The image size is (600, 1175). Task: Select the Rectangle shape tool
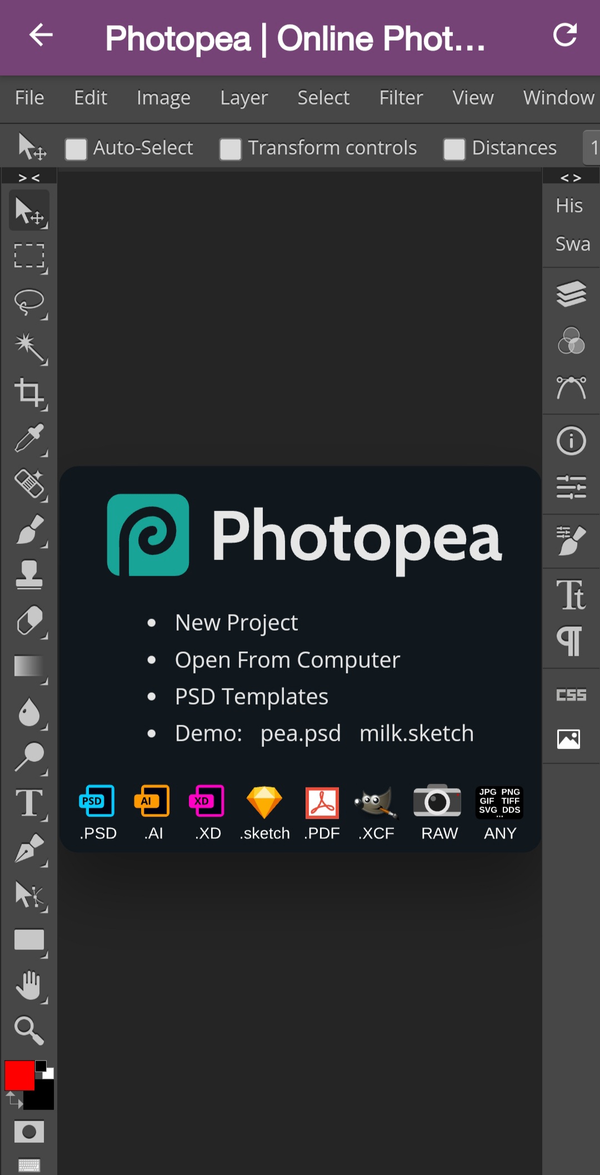pyautogui.click(x=29, y=940)
